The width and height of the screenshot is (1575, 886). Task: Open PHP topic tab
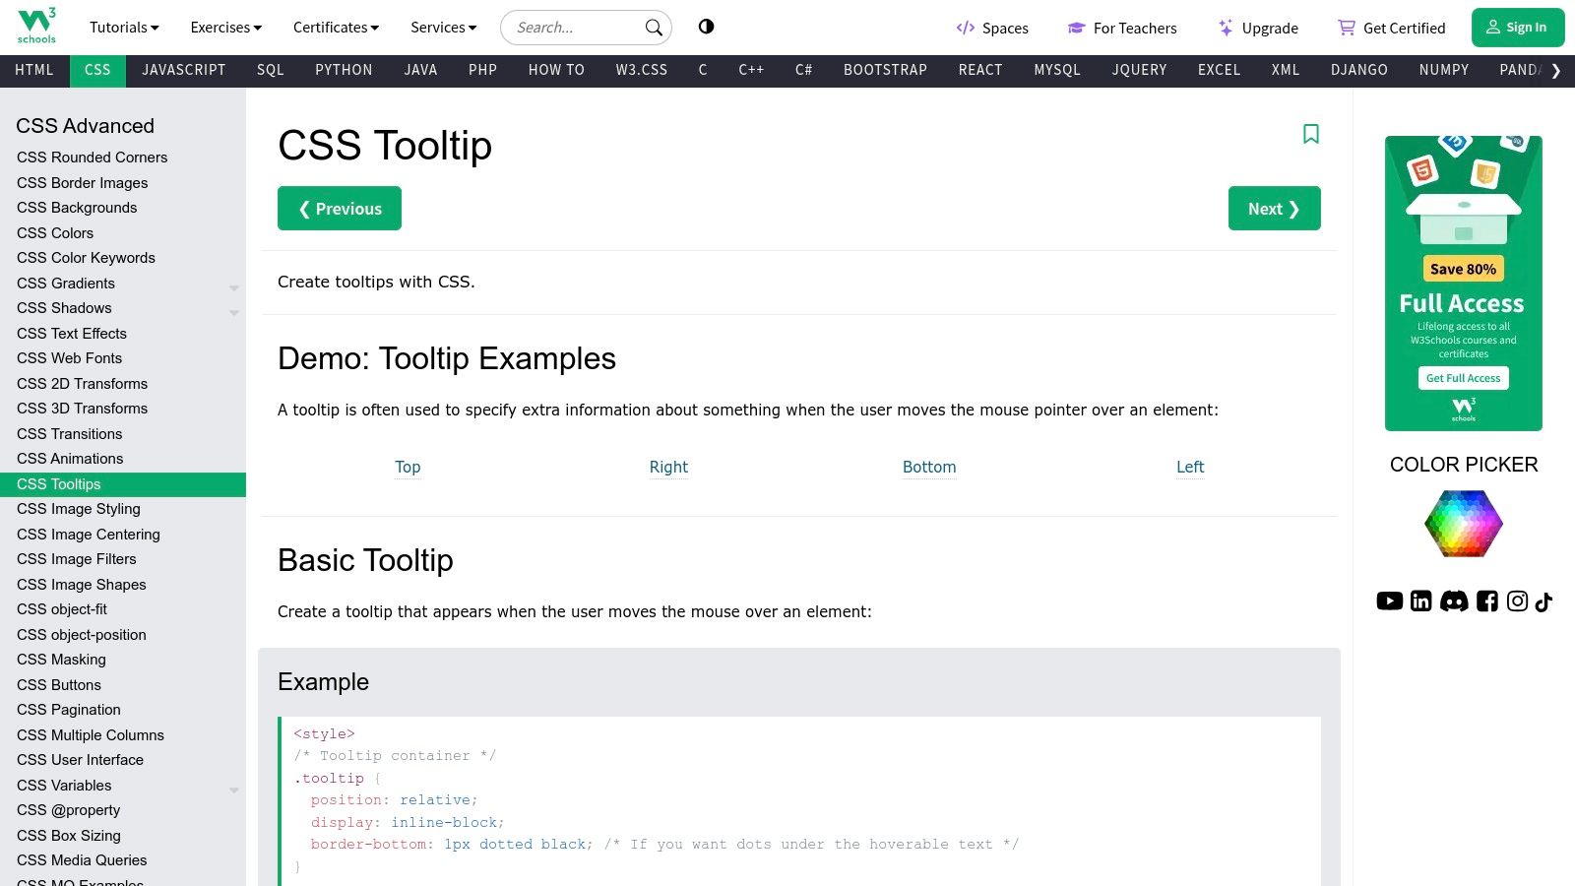[482, 70]
